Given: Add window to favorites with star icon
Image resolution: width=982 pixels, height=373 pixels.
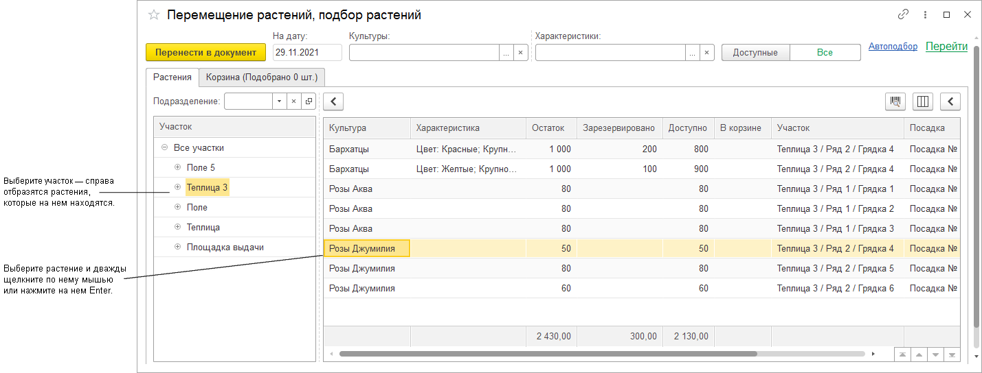Looking at the screenshot, I should 154,14.
